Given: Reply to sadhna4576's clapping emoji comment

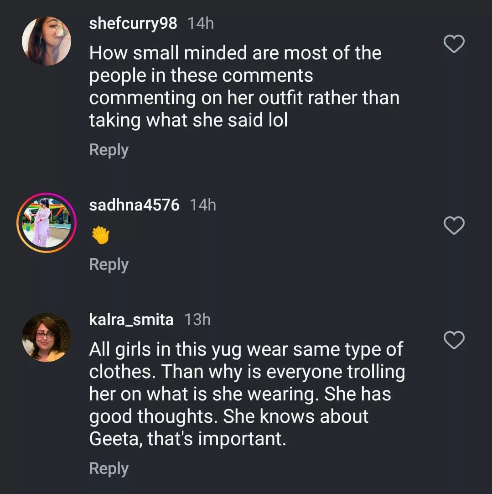Looking at the screenshot, I should point(109,264).
